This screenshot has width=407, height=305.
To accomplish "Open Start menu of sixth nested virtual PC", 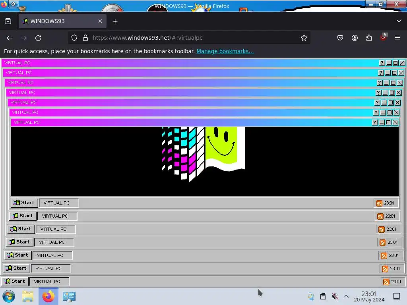I will [x=23, y=216].
